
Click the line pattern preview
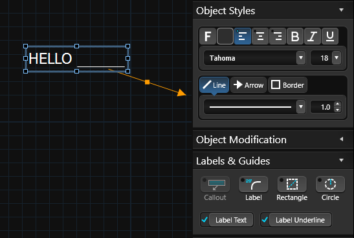[x=250, y=107]
